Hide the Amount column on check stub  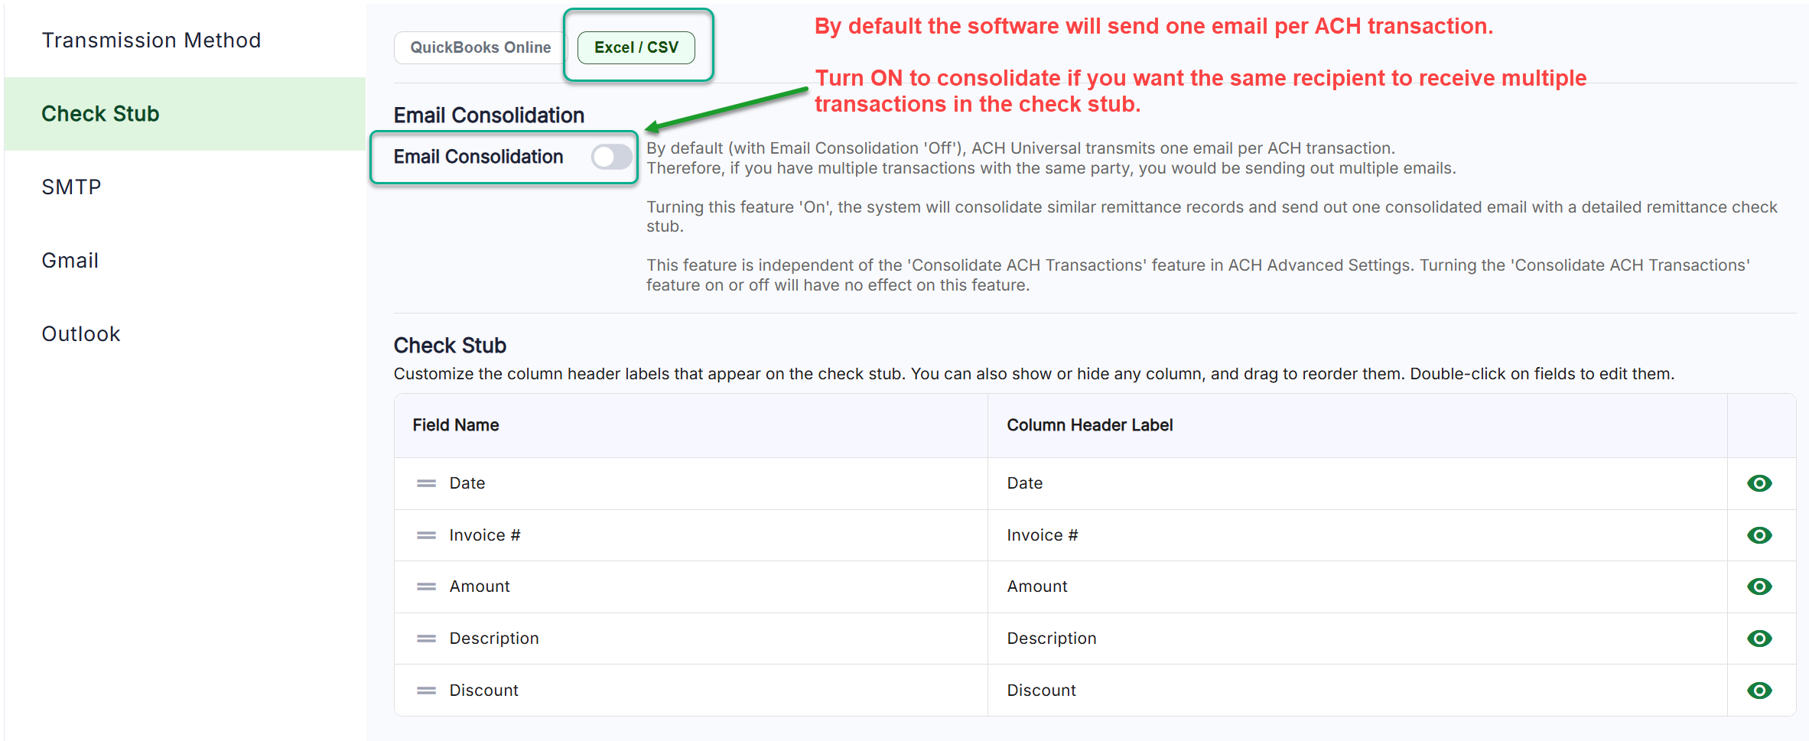1759,587
